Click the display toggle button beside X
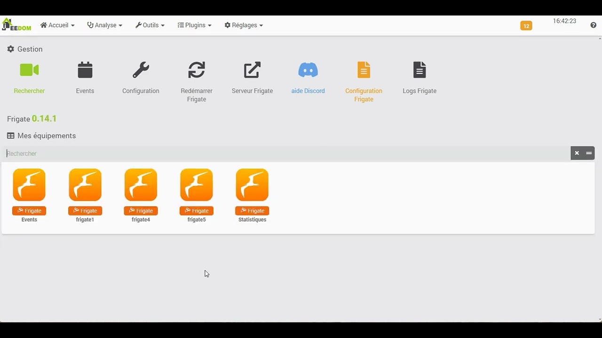Viewport: 602px width, 338px height. click(x=589, y=153)
